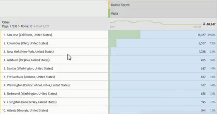Click the Visits sparkline trend chart

pos(155,23)
